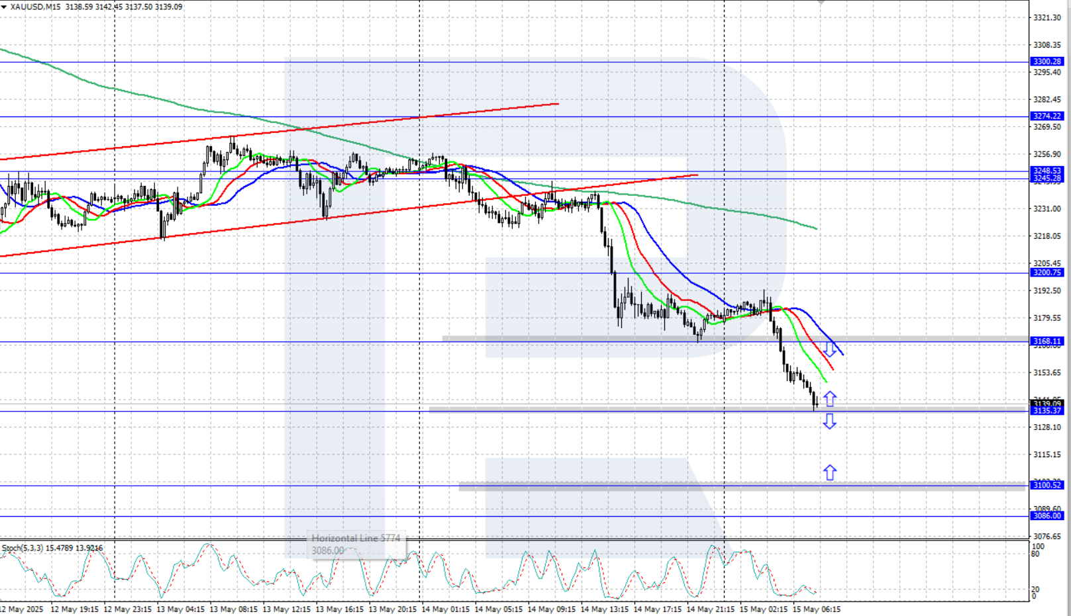Screen dimensions: 1071x616
Task: Click the 3128.10 price scale value
Action: 1047,427
